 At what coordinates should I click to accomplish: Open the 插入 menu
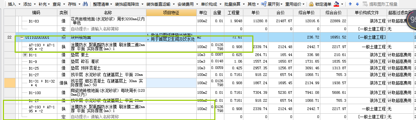tap(14, 4)
